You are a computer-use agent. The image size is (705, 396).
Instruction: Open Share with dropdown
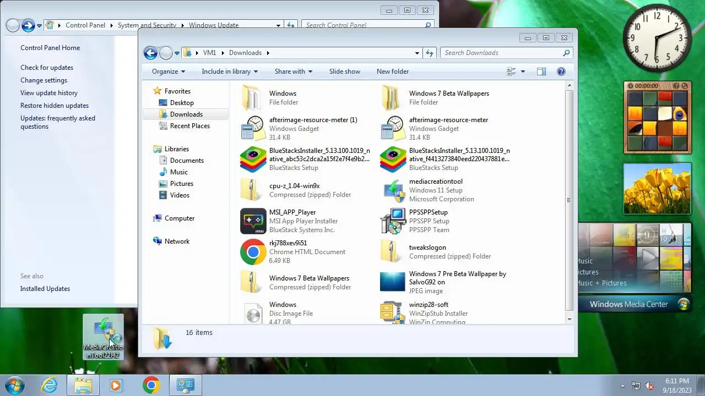coord(294,71)
